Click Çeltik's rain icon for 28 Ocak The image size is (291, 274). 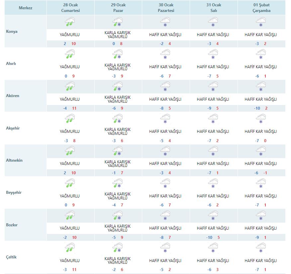70,248
